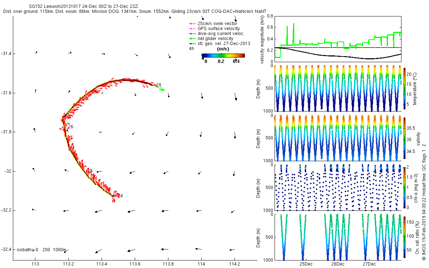Image resolution: width=429 pixels, height=268 pixels.
Task: Click the green arrowhead at the track end
Action: (x=162, y=89)
